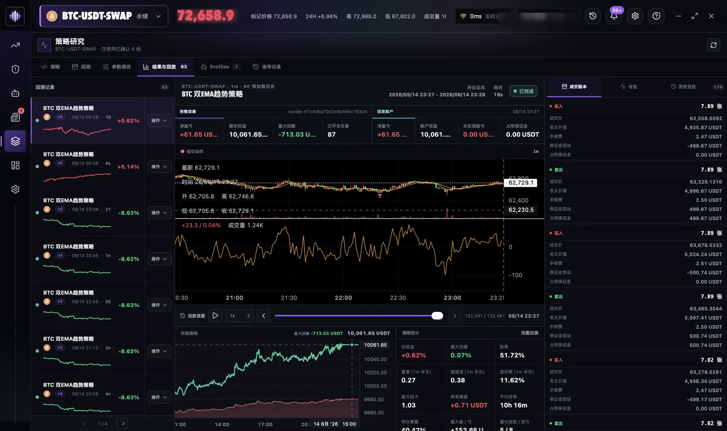Open 操作 menu for the +0.62% backtest
Viewport: 727px width, 431px height.
pyautogui.click(x=159, y=121)
